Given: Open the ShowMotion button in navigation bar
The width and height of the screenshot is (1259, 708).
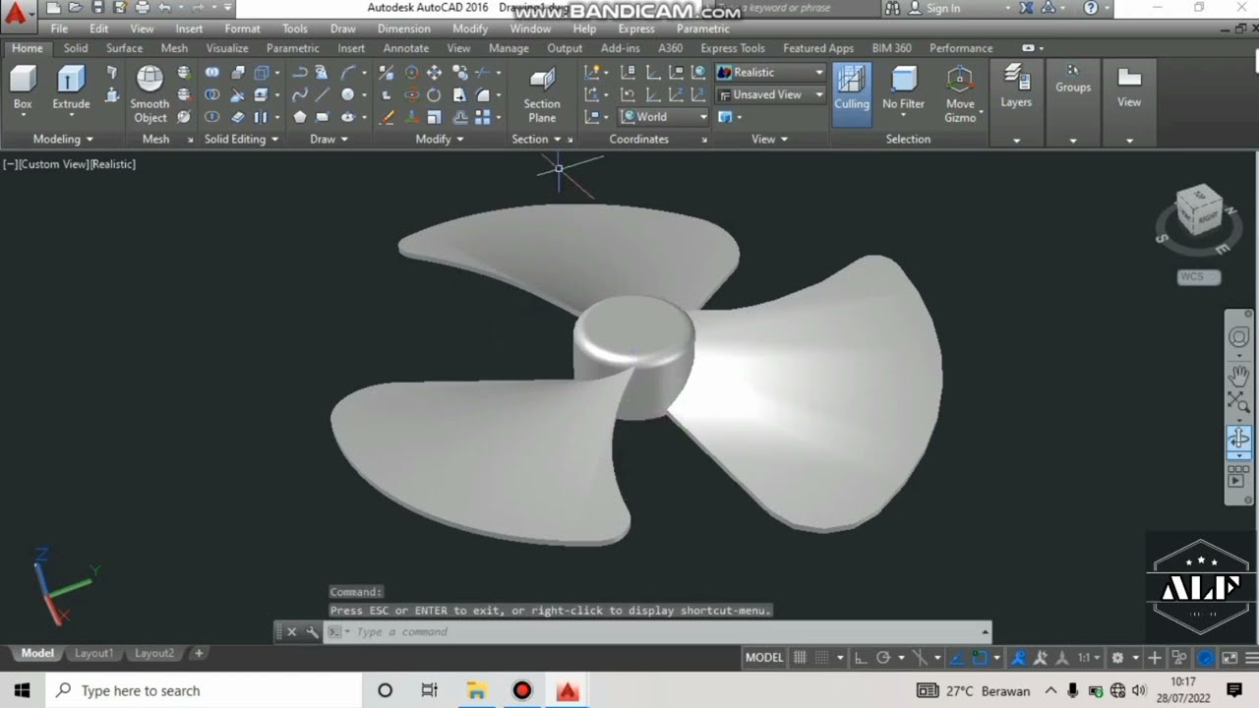Looking at the screenshot, I should (x=1238, y=476).
